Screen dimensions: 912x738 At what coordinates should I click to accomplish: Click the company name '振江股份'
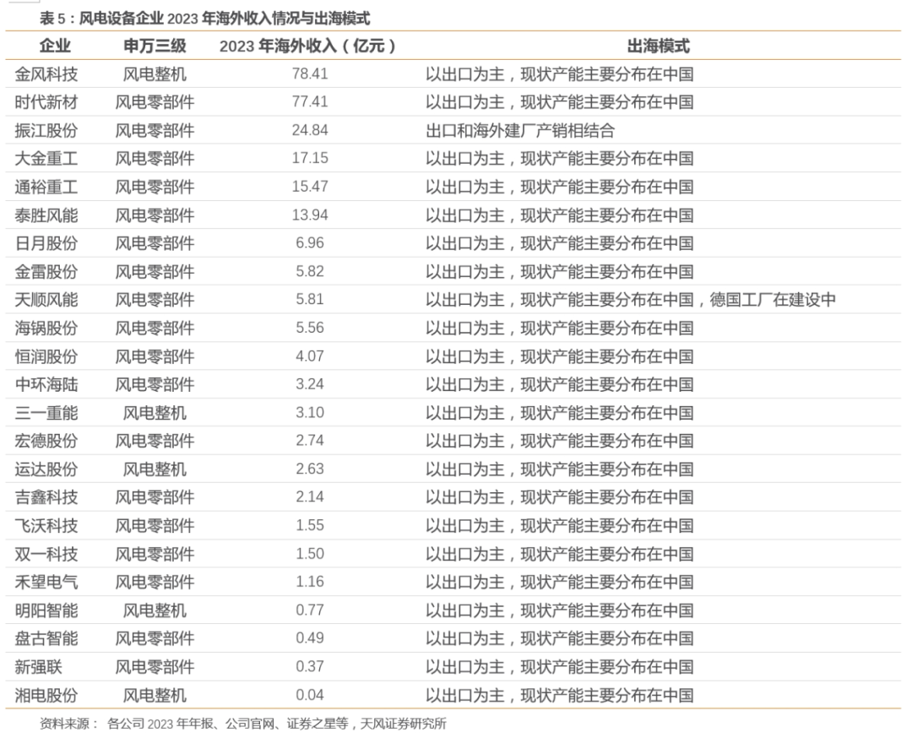(x=46, y=130)
